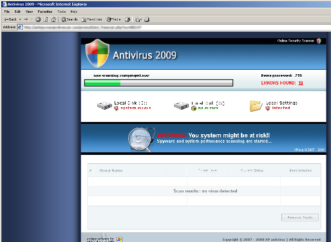Click the Windows logo icon in page footer
Image resolution: width=331 pixels, height=242 pixels.
[x=119, y=239]
